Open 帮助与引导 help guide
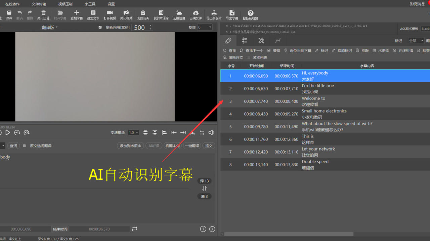The image size is (430, 241). click(250, 15)
